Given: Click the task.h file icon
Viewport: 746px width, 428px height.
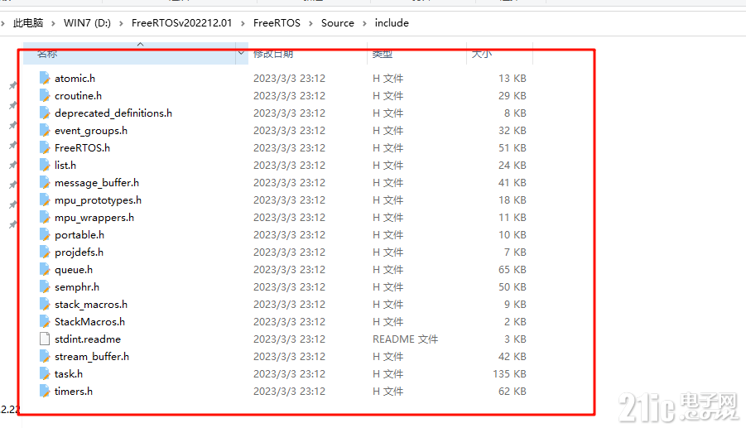Looking at the screenshot, I should point(45,374).
